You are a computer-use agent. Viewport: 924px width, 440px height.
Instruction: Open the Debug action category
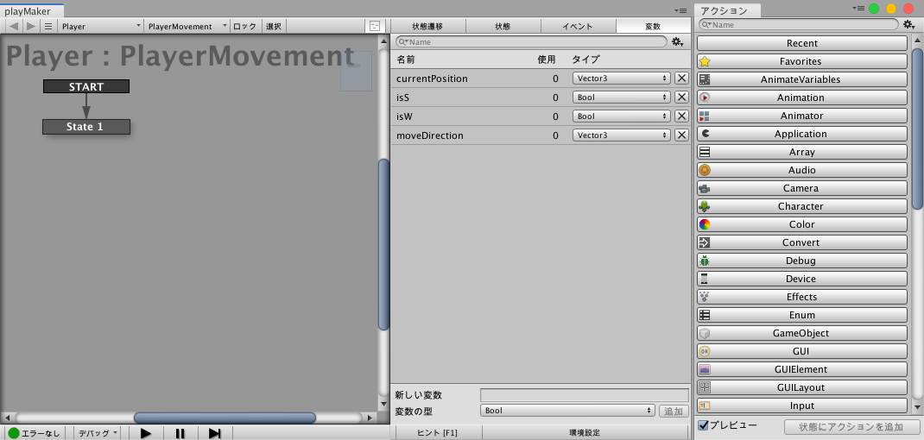pyautogui.click(x=802, y=261)
